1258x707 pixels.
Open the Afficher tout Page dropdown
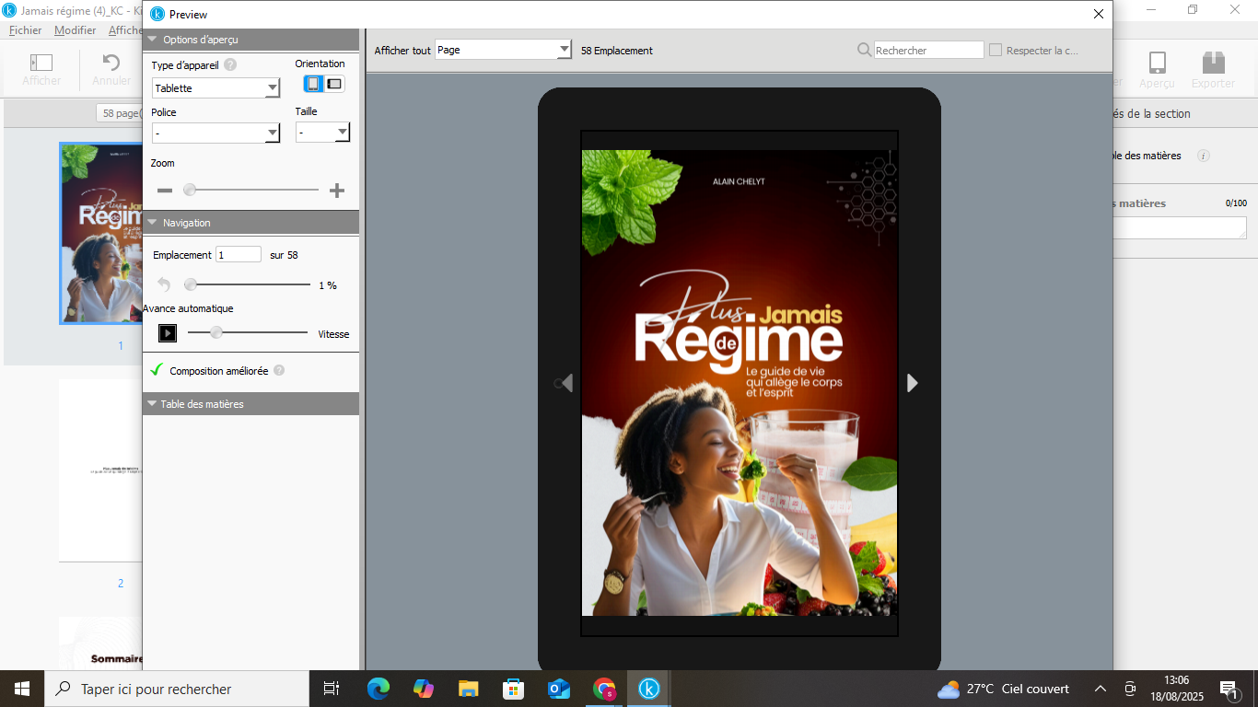coord(503,51)
